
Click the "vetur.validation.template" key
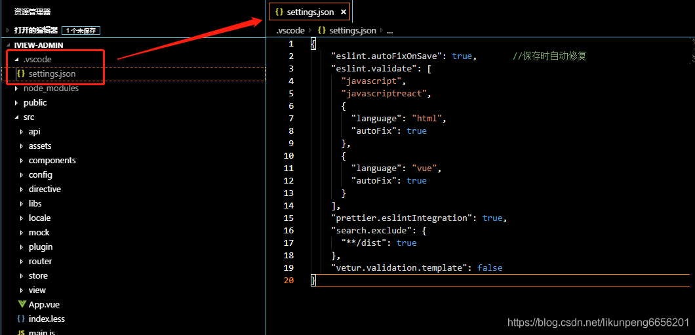pyautogui.click(x=401, y=267)
